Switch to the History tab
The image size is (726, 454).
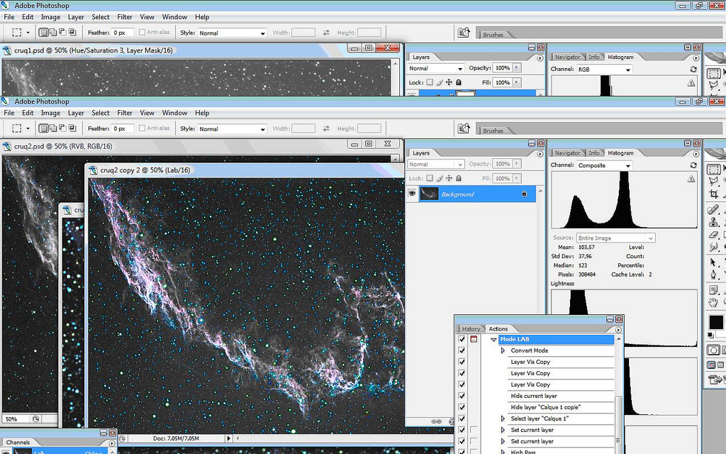point(471,328)
